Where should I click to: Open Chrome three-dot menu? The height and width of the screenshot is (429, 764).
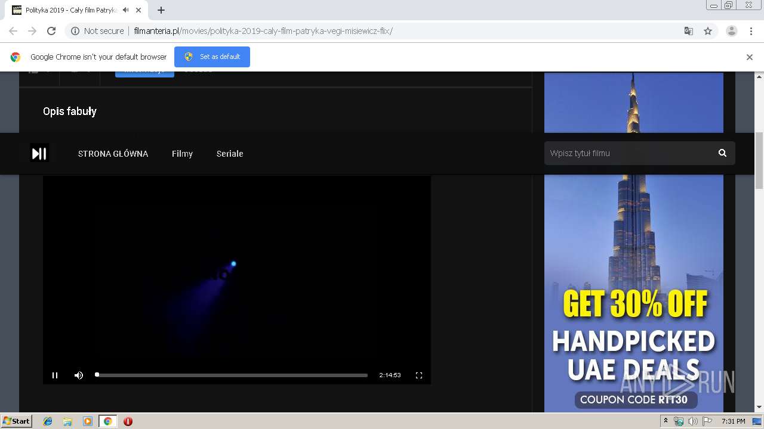click(x=751, y=31)
